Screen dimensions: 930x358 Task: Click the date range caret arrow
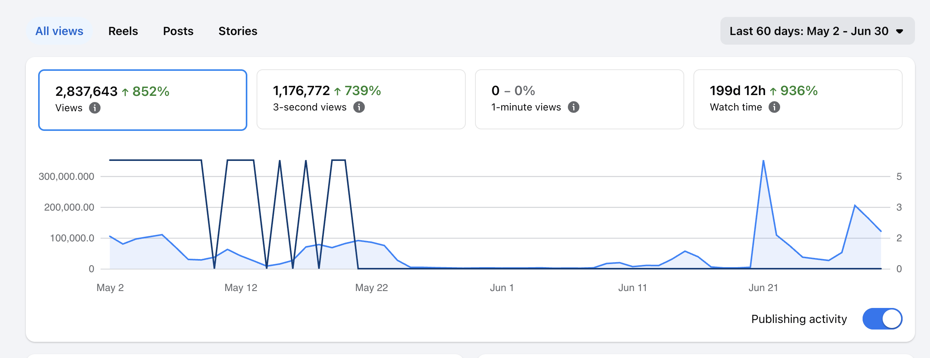coord(900,31)
